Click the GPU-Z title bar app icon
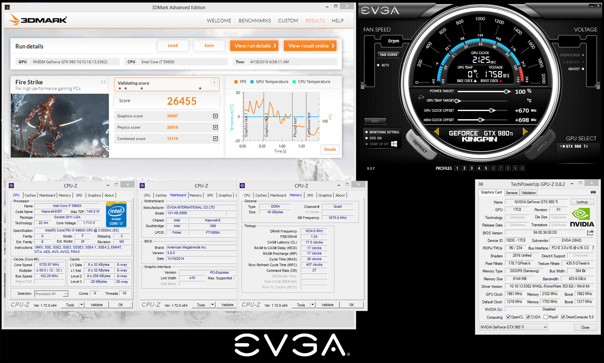The height and width of the screenshot is (363, 604). 481,184
